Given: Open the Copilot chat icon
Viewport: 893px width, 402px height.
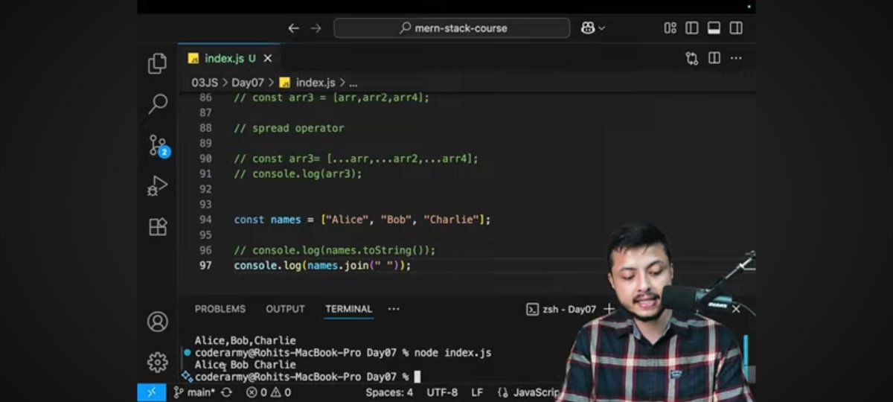Looking at the screenshot, I should pyautogui.click(x=588, y=28).
